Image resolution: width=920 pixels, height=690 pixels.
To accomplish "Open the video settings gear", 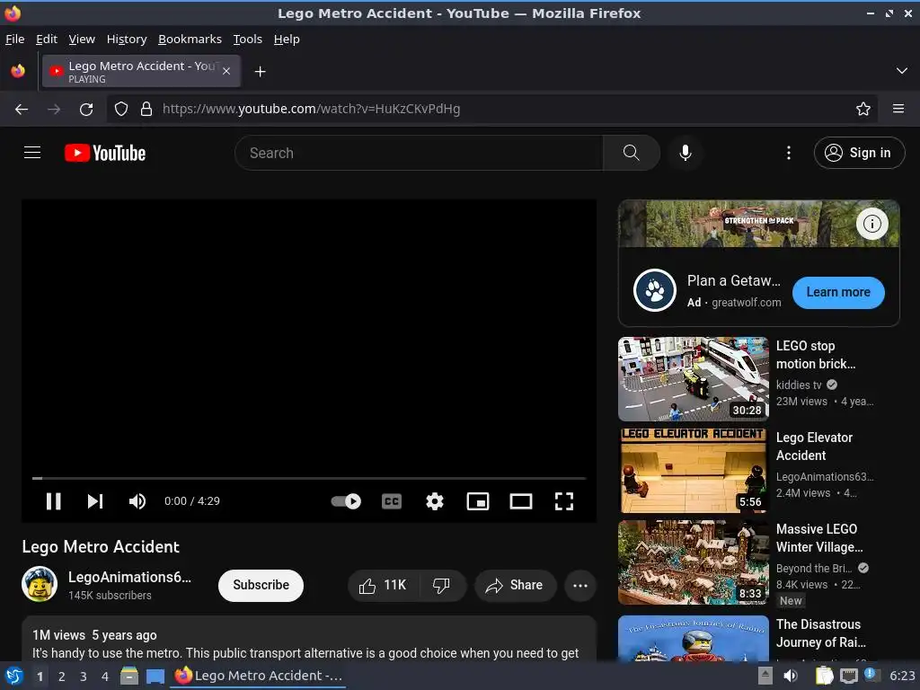I will coord(435,501).
